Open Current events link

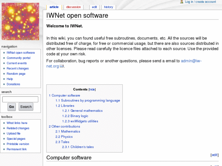(17, 63)
